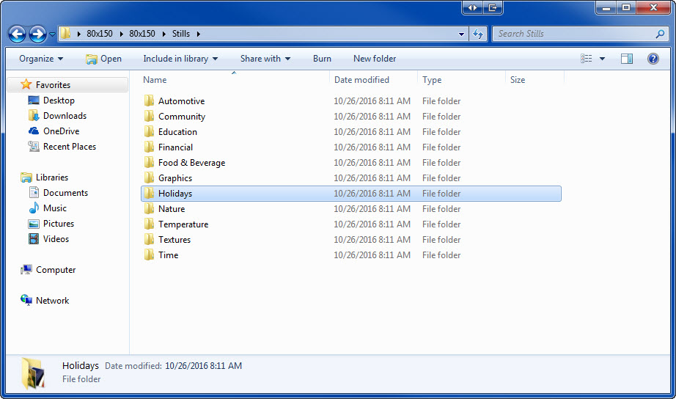
Task: Select the Education folder
Action: [x=177, y=132]
